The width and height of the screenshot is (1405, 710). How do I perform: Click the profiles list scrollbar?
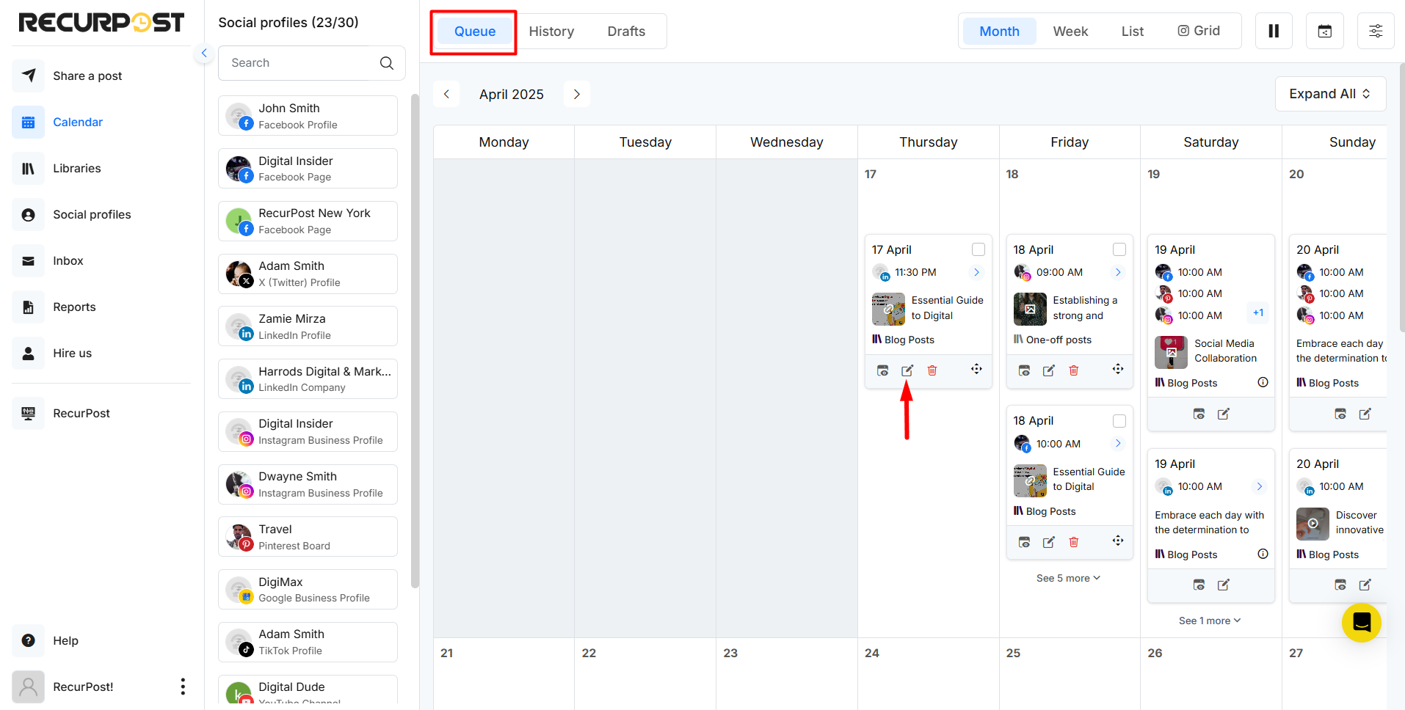pyautogui.click(x=415, y=341)
